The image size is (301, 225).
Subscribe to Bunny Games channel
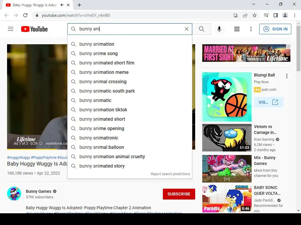point(179,194)
